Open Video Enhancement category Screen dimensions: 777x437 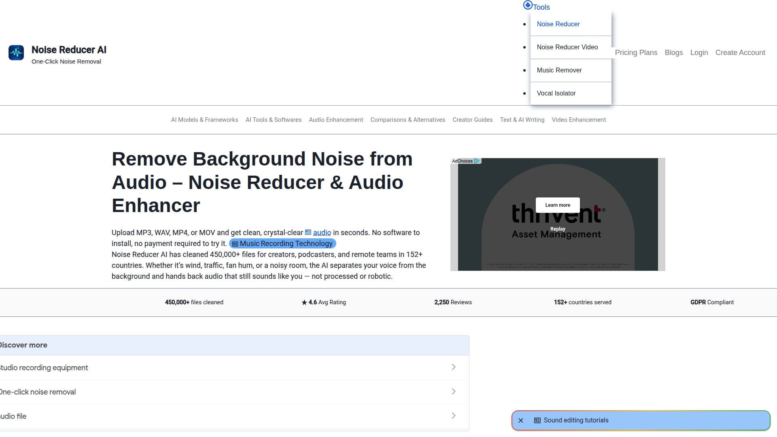pos(579,120)
